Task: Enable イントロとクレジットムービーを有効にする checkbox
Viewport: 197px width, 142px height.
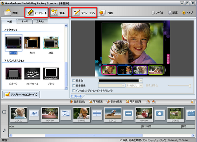Action: coord(74,90)
